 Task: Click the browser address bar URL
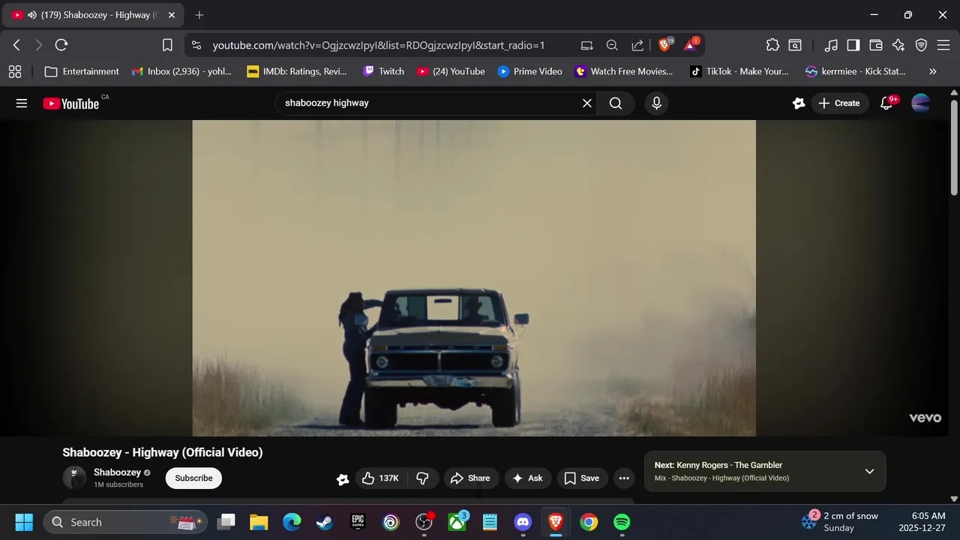[x=379, y=45]
